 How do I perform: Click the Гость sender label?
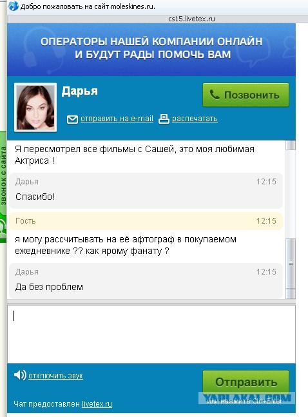point(26,221)
